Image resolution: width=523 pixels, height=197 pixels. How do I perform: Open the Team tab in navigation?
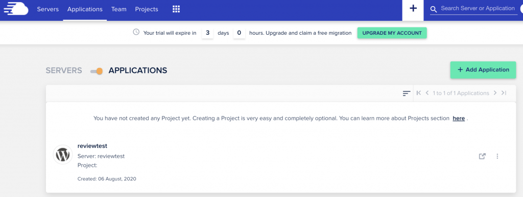pyautogui.click(x=118, y=9)
